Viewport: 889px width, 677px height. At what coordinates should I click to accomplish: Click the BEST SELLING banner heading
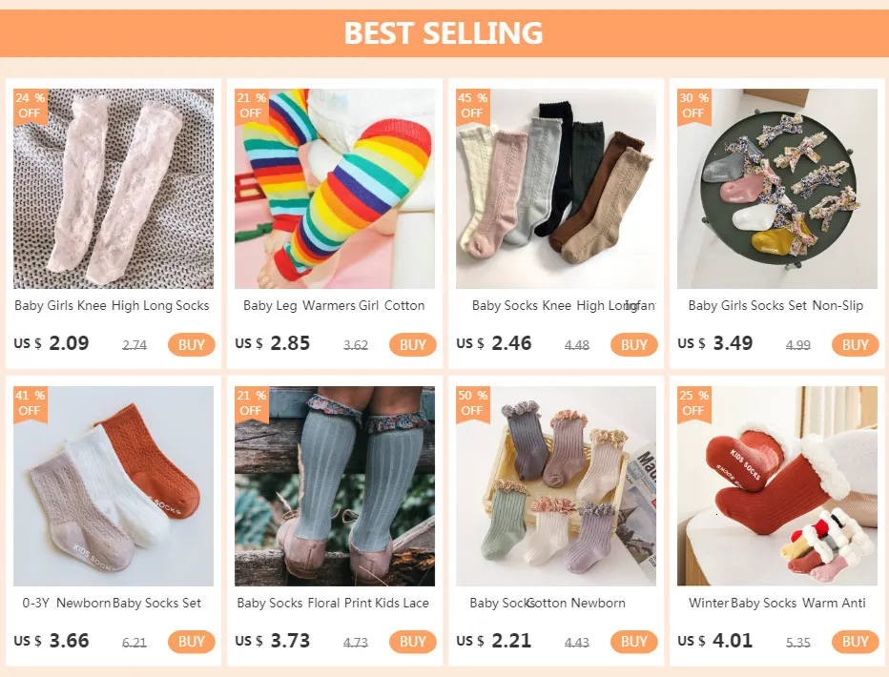click(444, 32)
